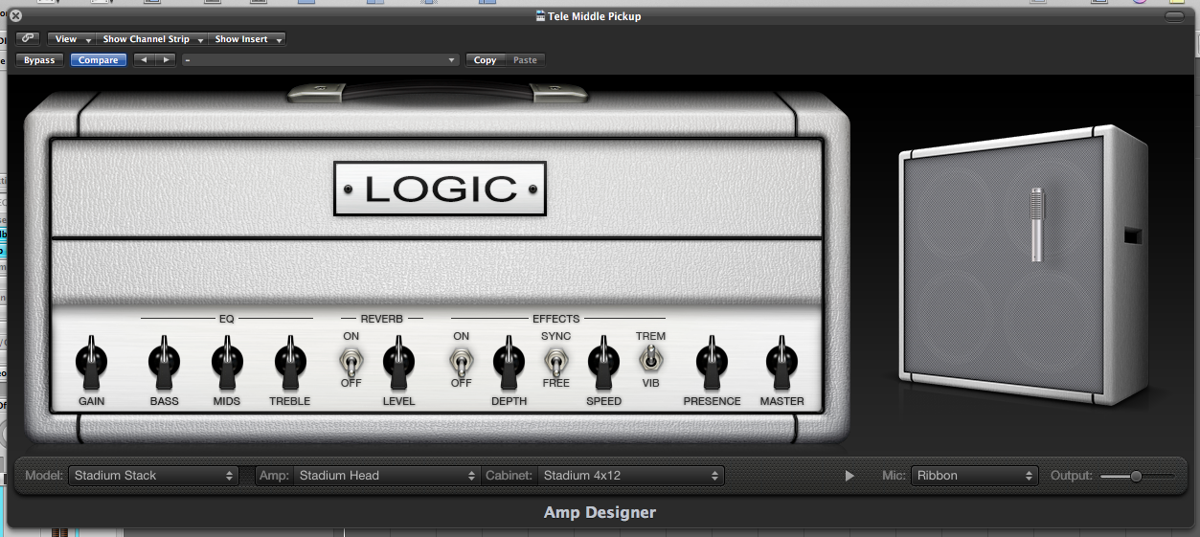Open the Show Channel Strip menu
The width and height of the screenshot is (1200, 537).
click(x=153, y=39)
